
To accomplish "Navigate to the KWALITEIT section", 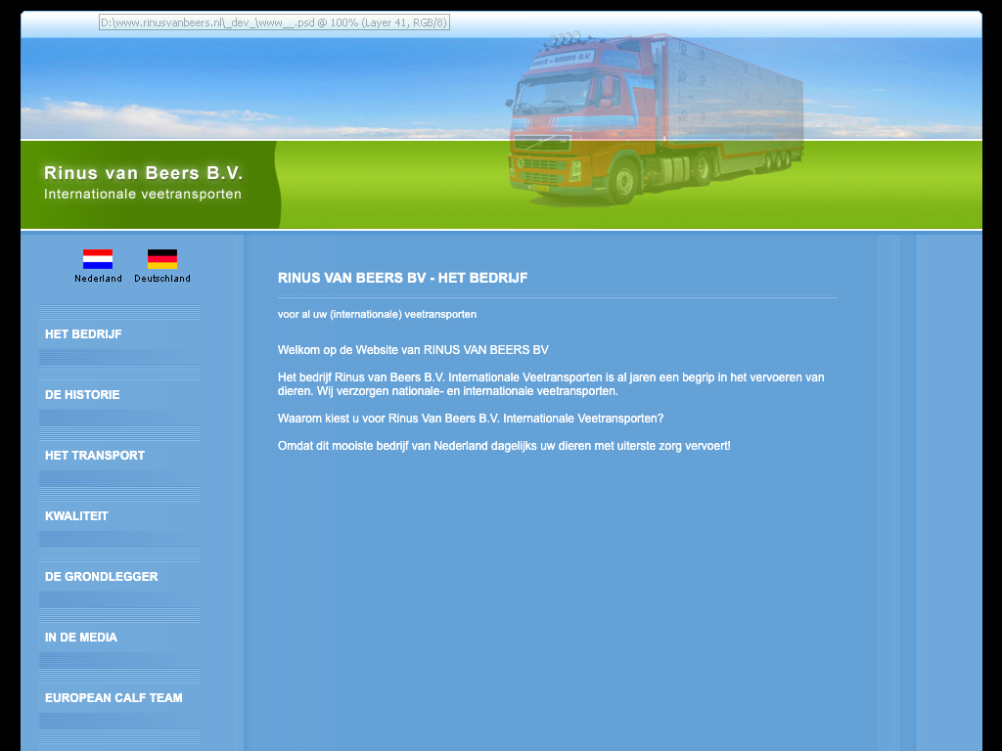I will click(x=76, y=516).
